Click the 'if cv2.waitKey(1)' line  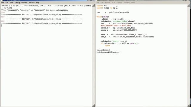click(120, 43)
